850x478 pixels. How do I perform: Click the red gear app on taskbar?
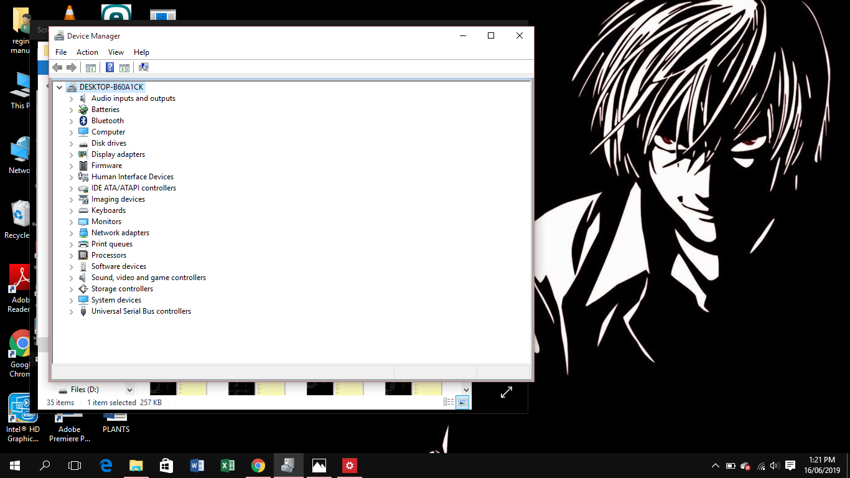(x=349, y=466)
